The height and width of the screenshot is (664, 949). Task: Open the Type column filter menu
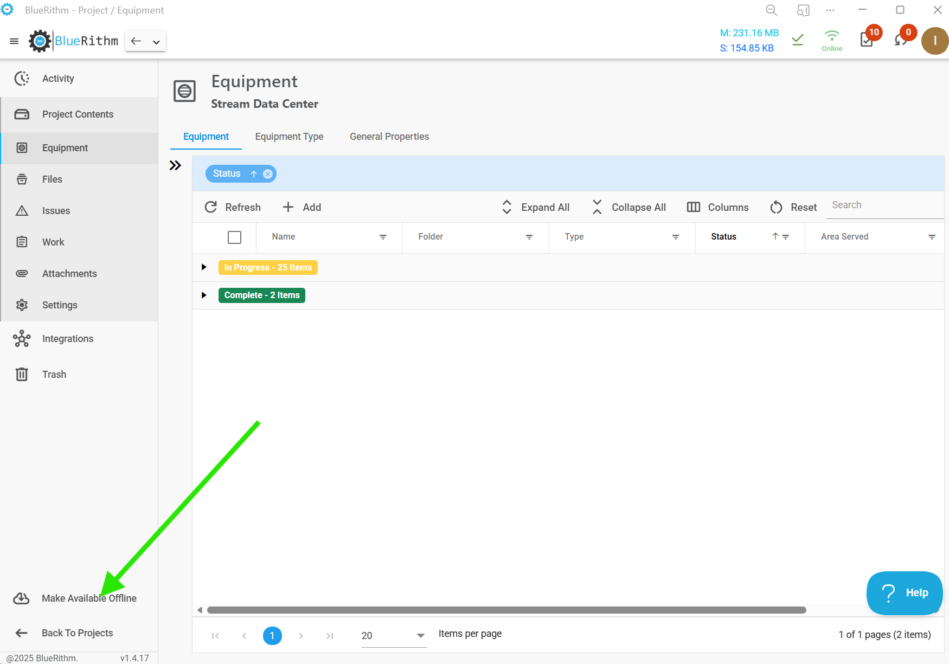tap(676, 237)
